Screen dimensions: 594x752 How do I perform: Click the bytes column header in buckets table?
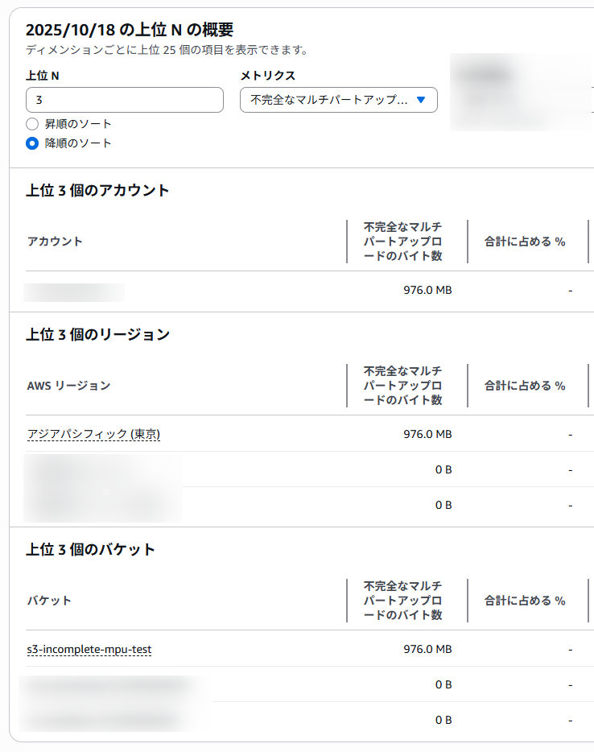(x=402, y=601)
